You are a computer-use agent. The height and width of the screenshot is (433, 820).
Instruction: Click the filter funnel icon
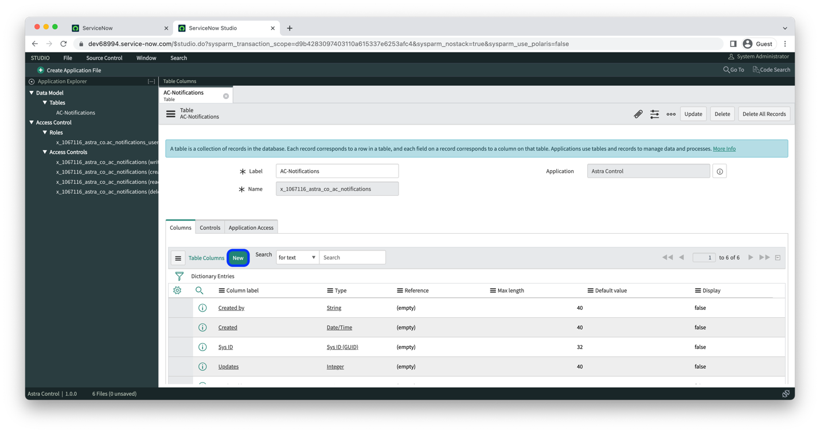point(179,276)
